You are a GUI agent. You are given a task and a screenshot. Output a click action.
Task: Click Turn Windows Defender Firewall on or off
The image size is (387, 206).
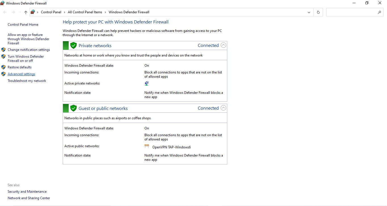click(x=26, y=58)
